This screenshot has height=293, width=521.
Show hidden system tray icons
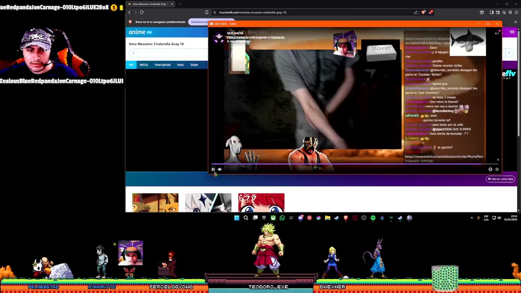click(472, 218)
